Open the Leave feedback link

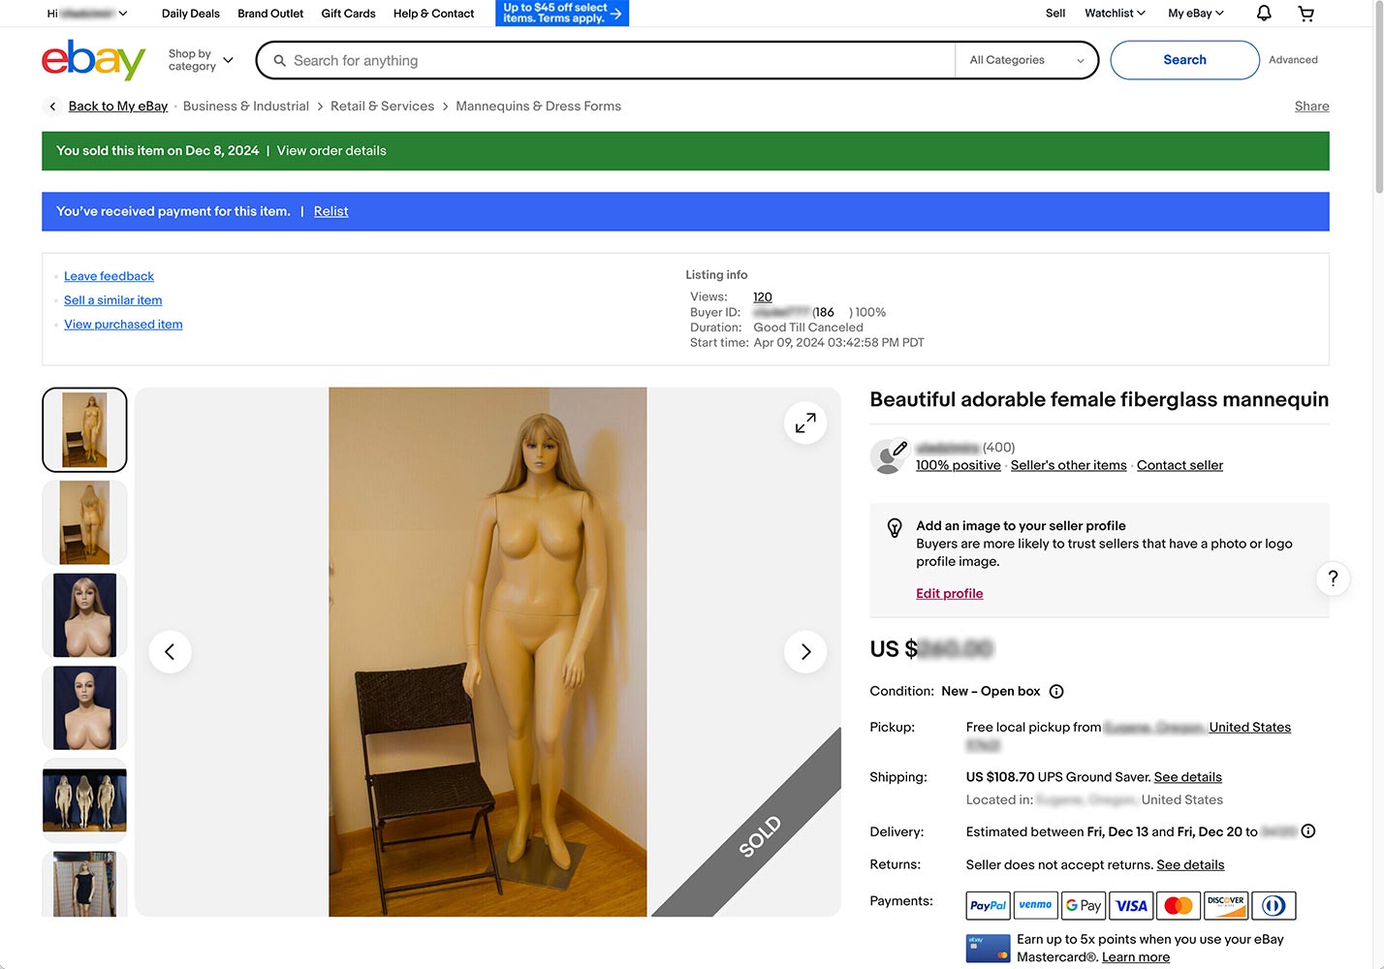[x=109, y=276]
